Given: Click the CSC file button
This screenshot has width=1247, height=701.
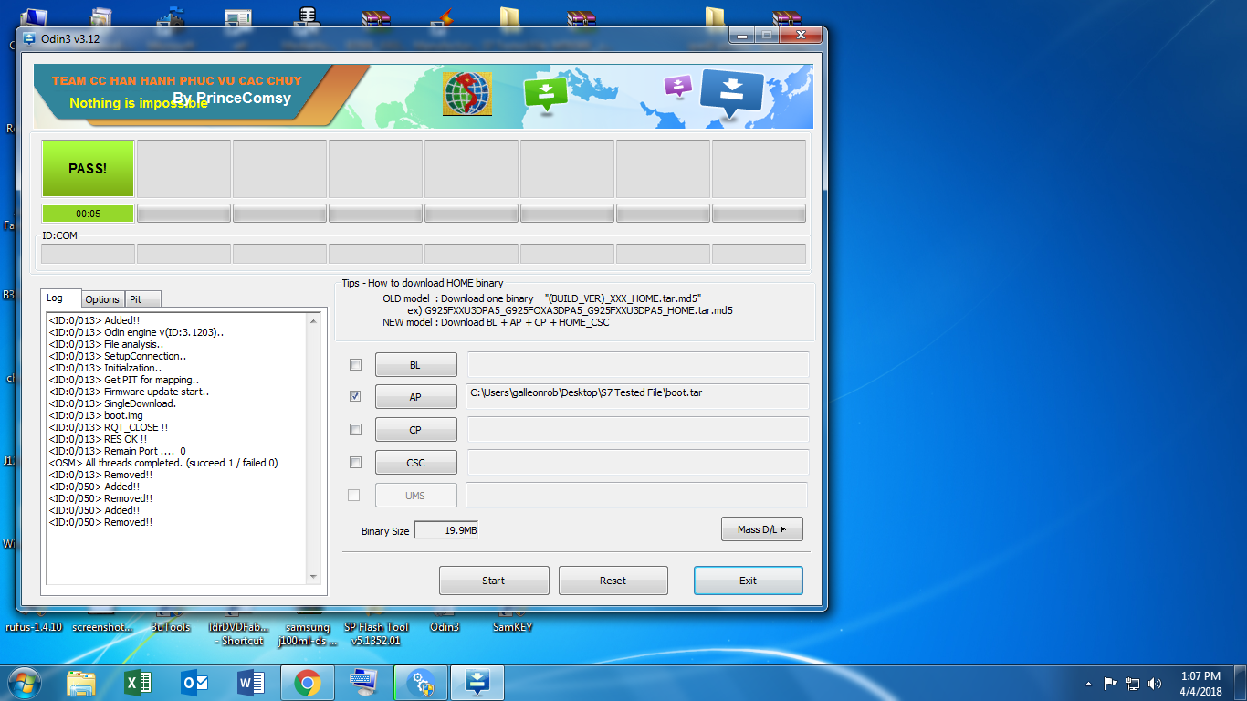Looking at the screenshot, I should pyautogui.click(x=415, y=463).
